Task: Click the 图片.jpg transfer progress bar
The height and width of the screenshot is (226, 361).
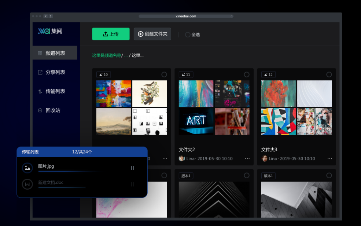Action: pyautogui.click(x=70, y=171)
